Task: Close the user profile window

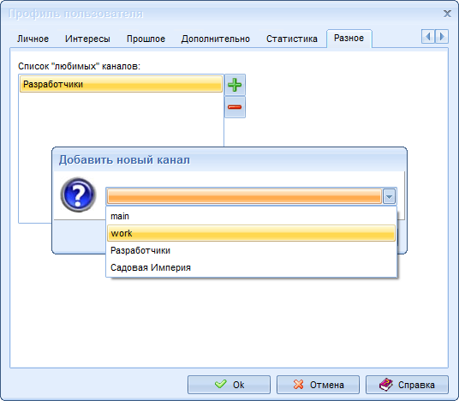Action: point(447,14)
